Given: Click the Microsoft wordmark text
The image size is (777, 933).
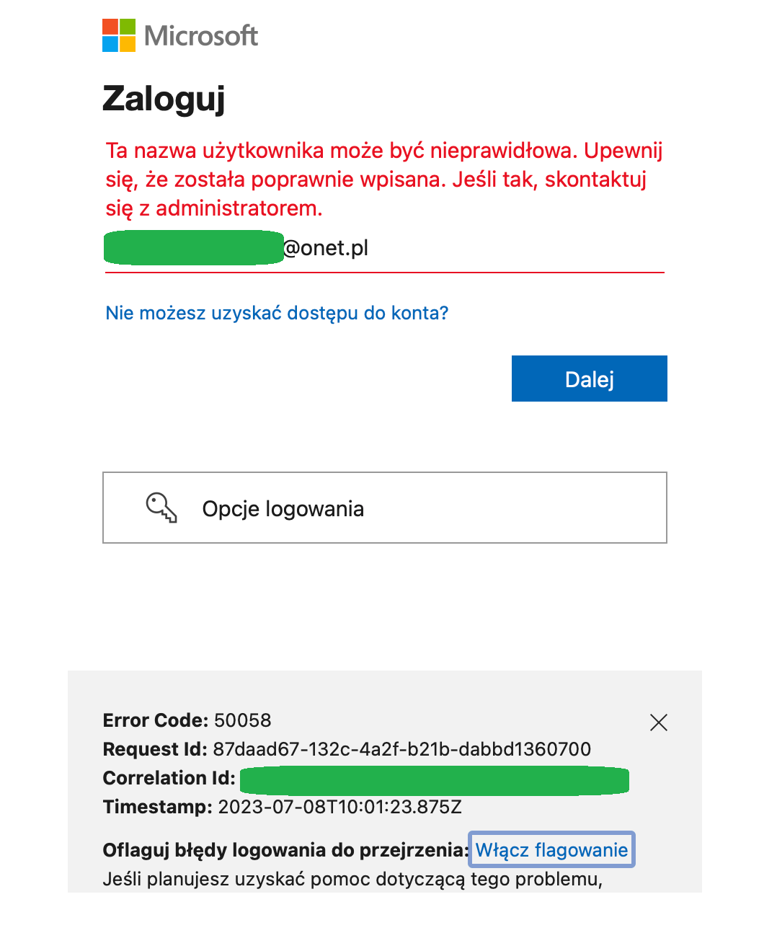Looking at the screenshot, I should [201, 35].
